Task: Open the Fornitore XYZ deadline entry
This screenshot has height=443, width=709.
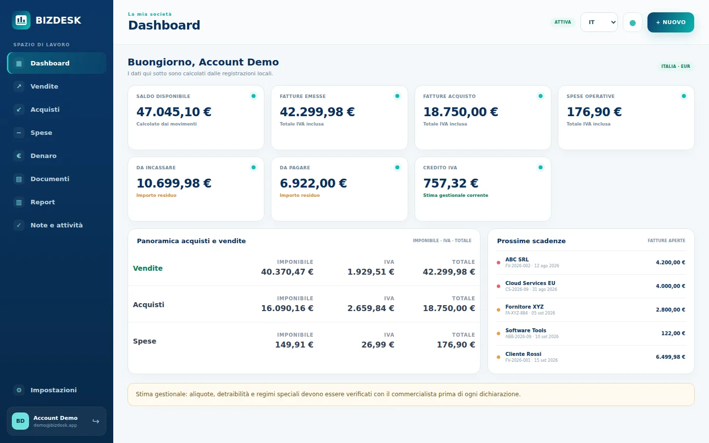Action: pyautogui.click(x=591, y=310)
